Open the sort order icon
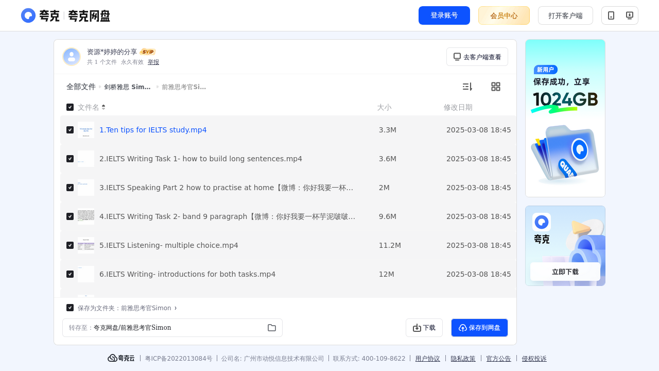Viewport: 659px width, 371px height. 467,87
